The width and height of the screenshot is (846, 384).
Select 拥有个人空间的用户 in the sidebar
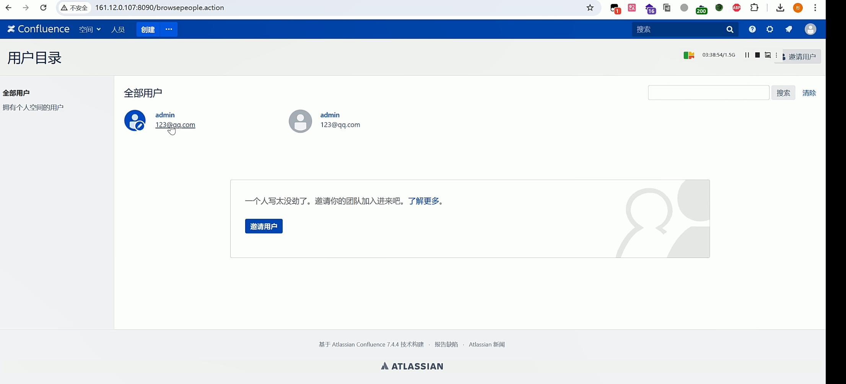pos(33,107)
